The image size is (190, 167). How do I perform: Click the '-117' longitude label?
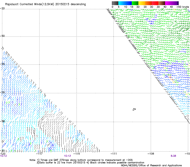pyautogui.click(x=39, y=154)
